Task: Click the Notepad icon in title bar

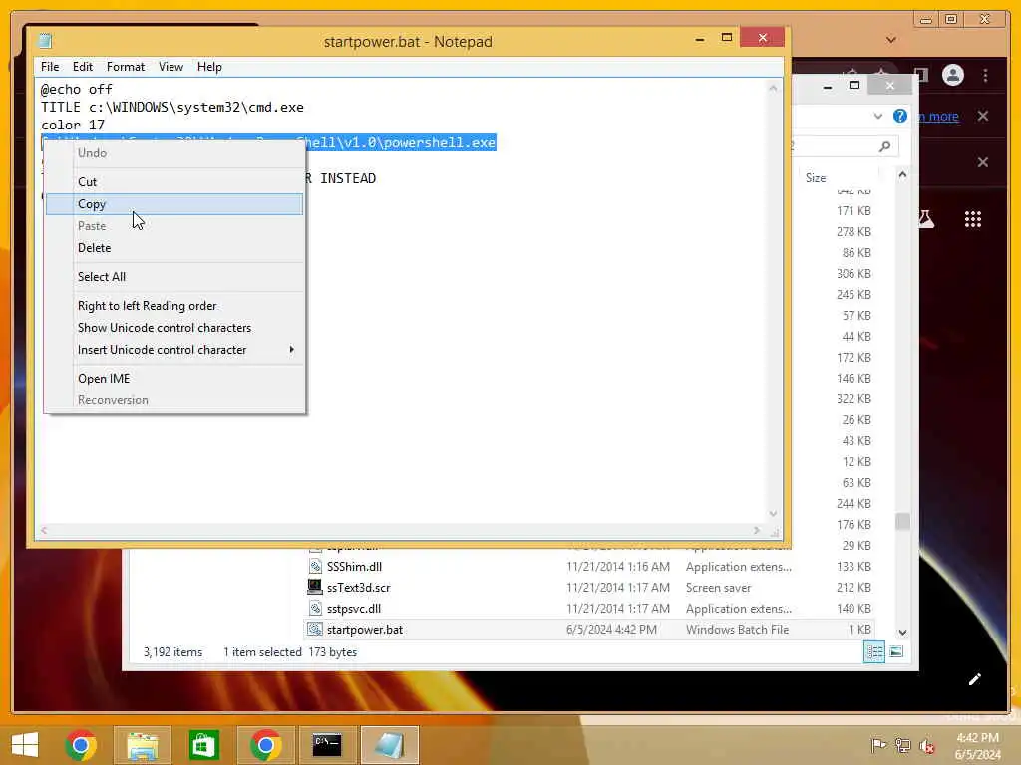Action: click(45, 41)
